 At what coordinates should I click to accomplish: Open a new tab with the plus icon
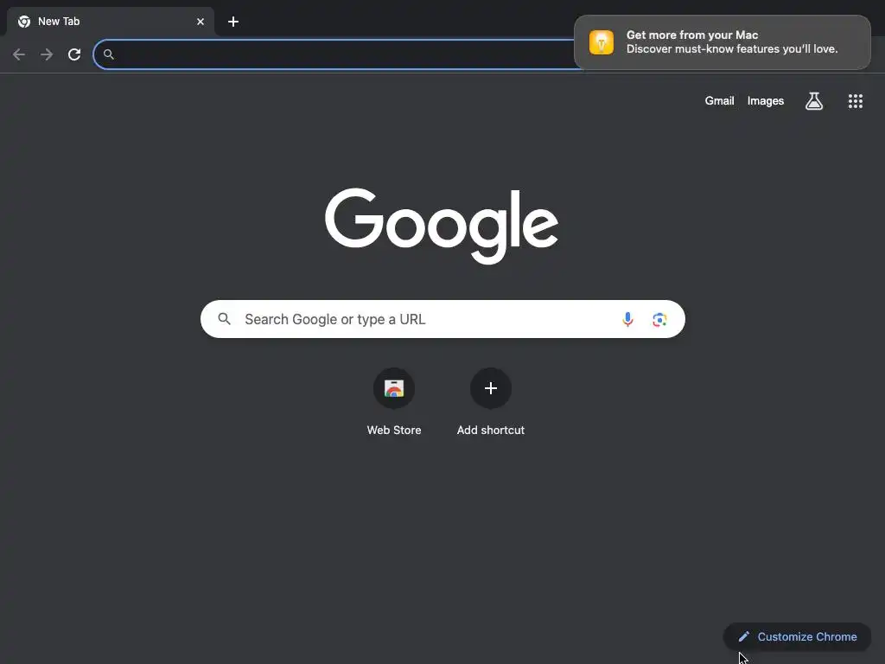[x=233, y=22]
